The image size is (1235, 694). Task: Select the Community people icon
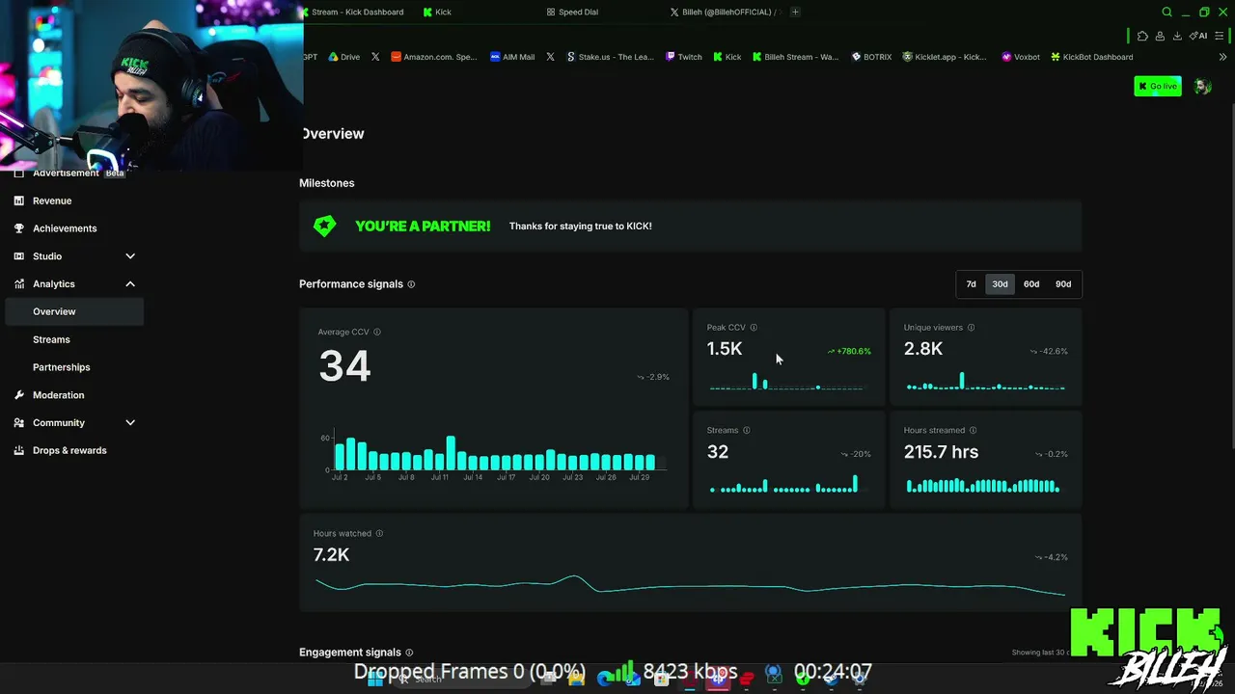(19, 423)
